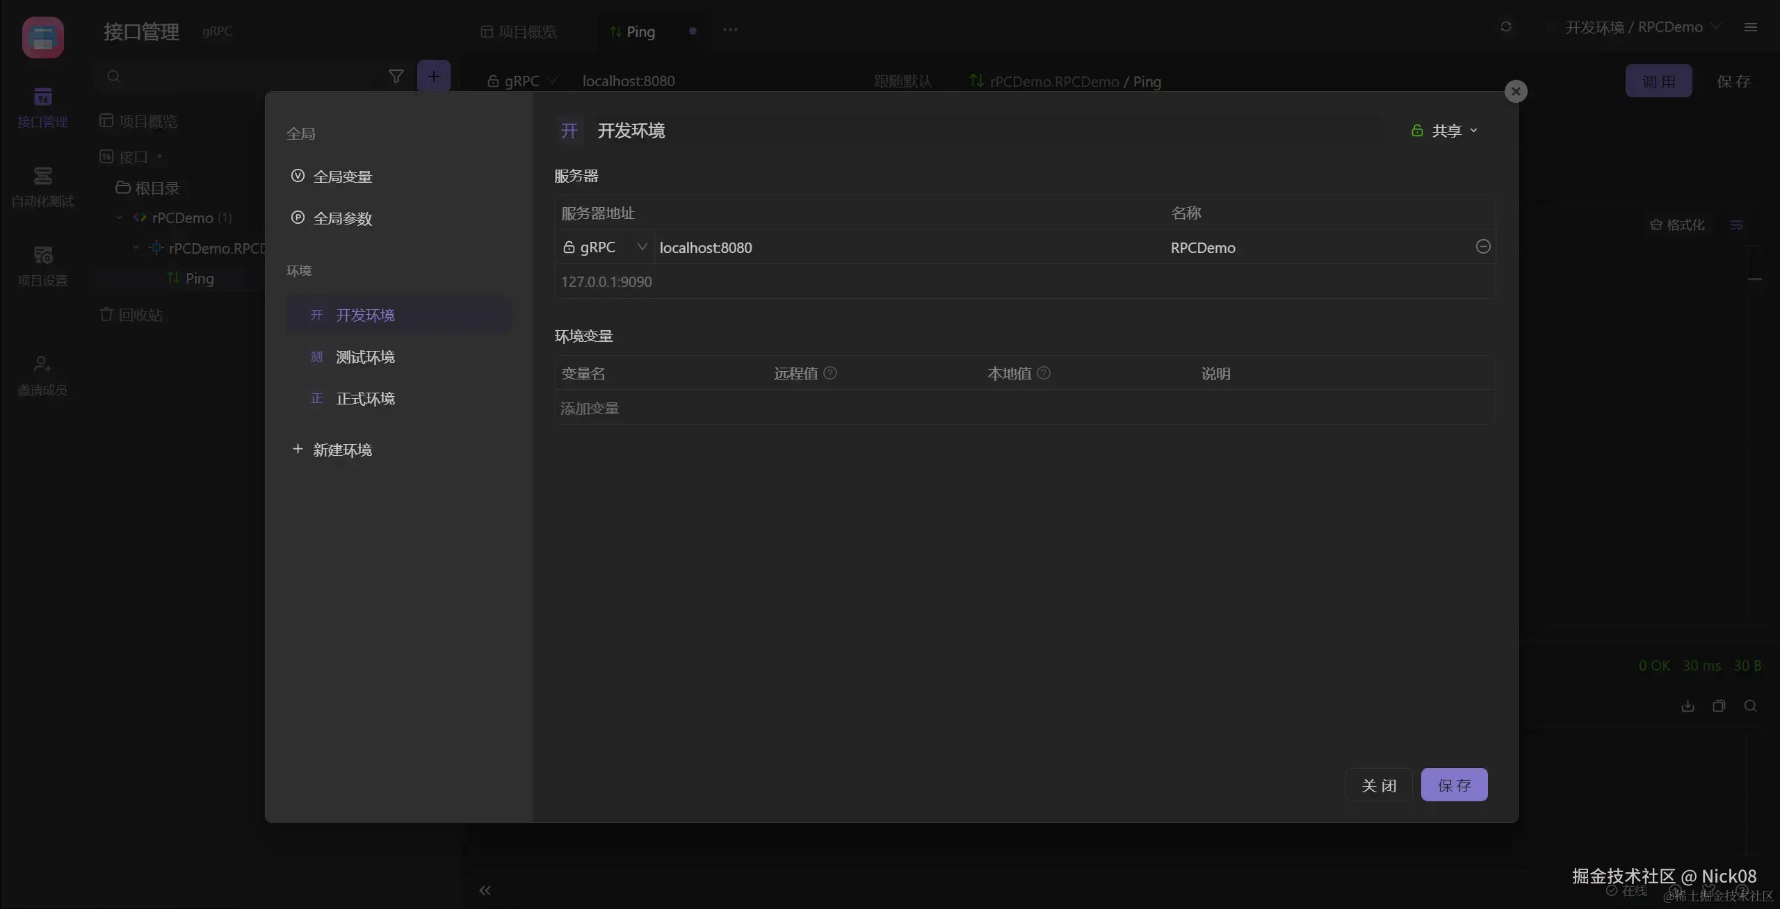The width and height of the screenshot is (1780, 909).
Task: Open the 全局变量 global variables section
Action: 342,177
